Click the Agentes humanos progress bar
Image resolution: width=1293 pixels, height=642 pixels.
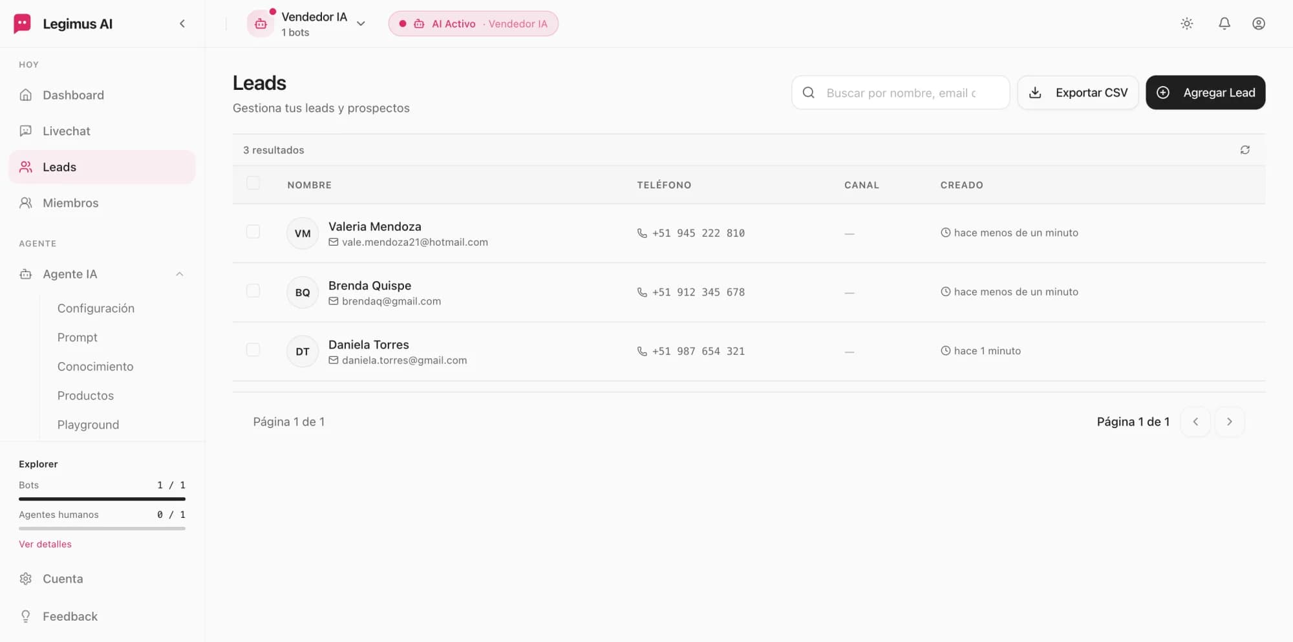pyautogui.click(x=102, y=529)
